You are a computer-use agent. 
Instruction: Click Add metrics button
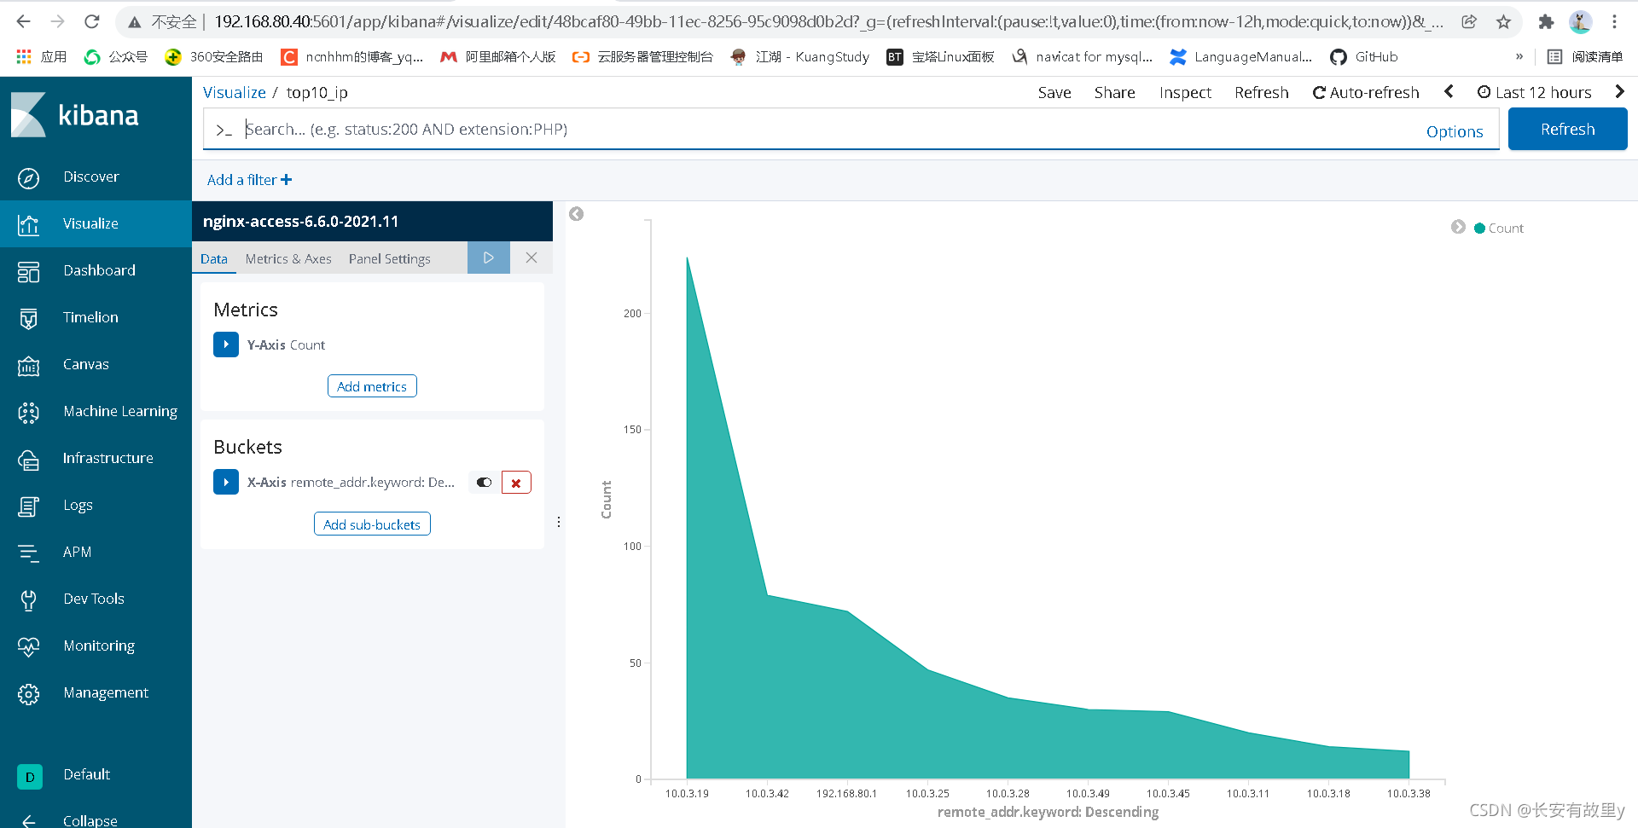click(372, 386)
